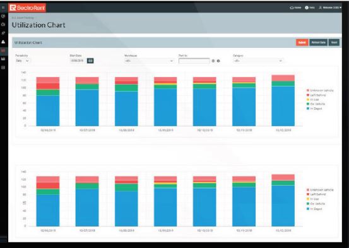
Task: Toggle In Use in the upper chart legend
Action: pos(313,100)
